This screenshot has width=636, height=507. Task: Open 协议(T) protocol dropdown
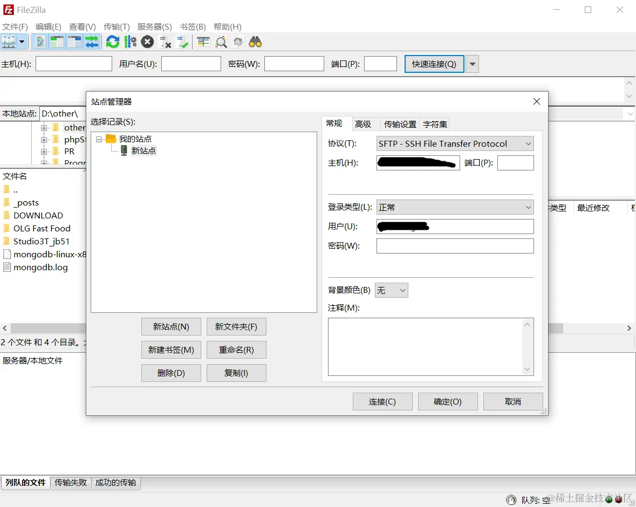point(455,143)
